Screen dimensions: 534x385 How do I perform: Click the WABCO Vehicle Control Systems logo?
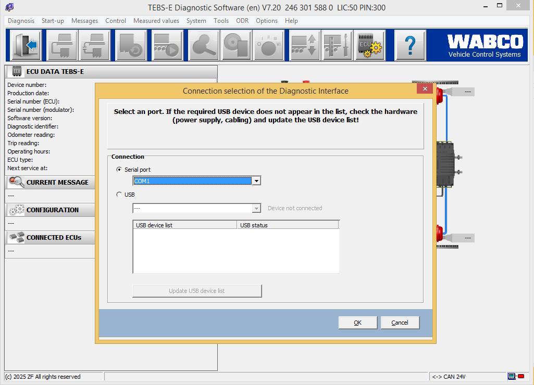pyautogui.click(x=485, y=46)
